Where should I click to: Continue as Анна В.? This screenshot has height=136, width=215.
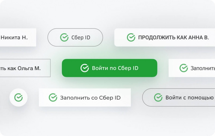[164, 38]
